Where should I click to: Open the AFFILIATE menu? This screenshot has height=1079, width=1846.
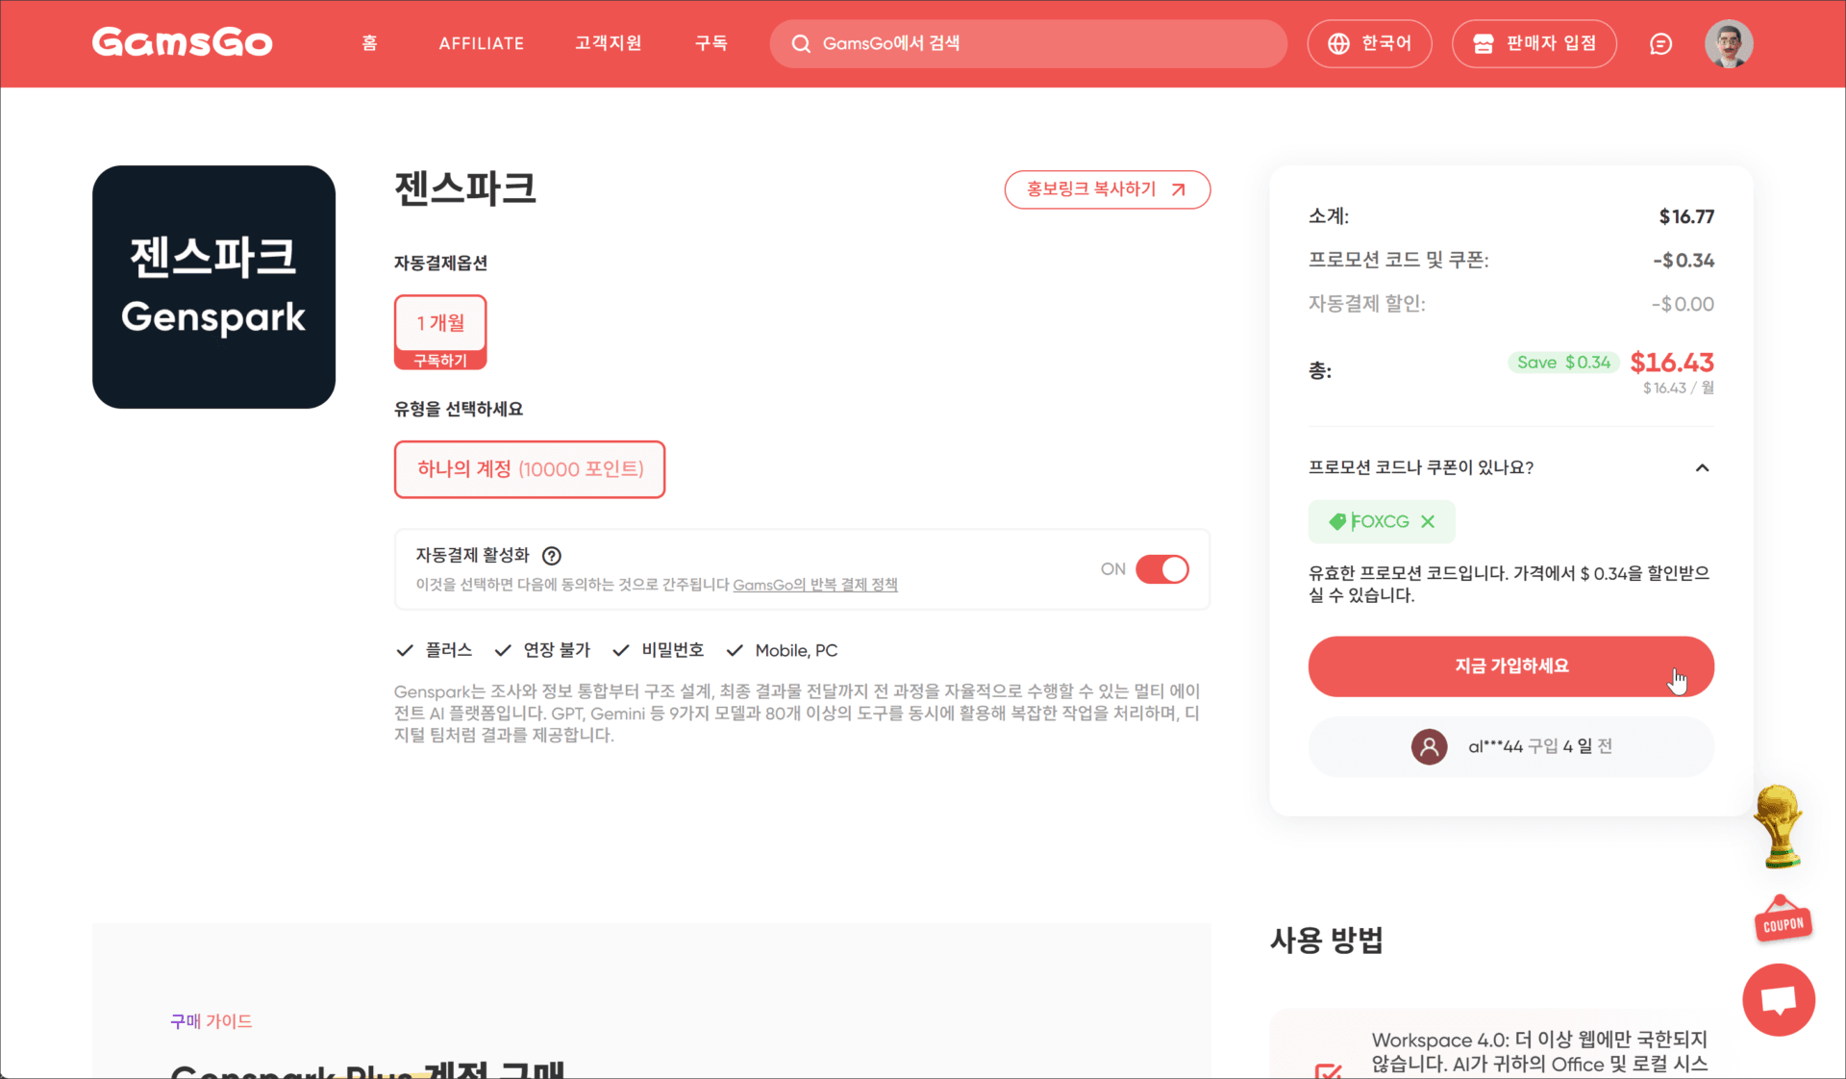(482, 44)
